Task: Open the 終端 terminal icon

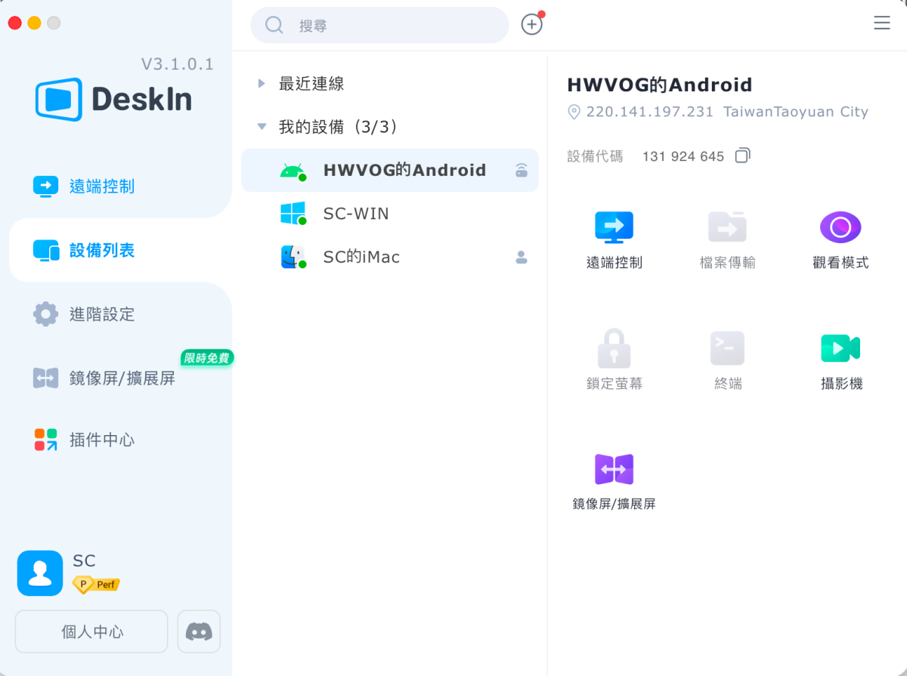Action: click(727, 348)
